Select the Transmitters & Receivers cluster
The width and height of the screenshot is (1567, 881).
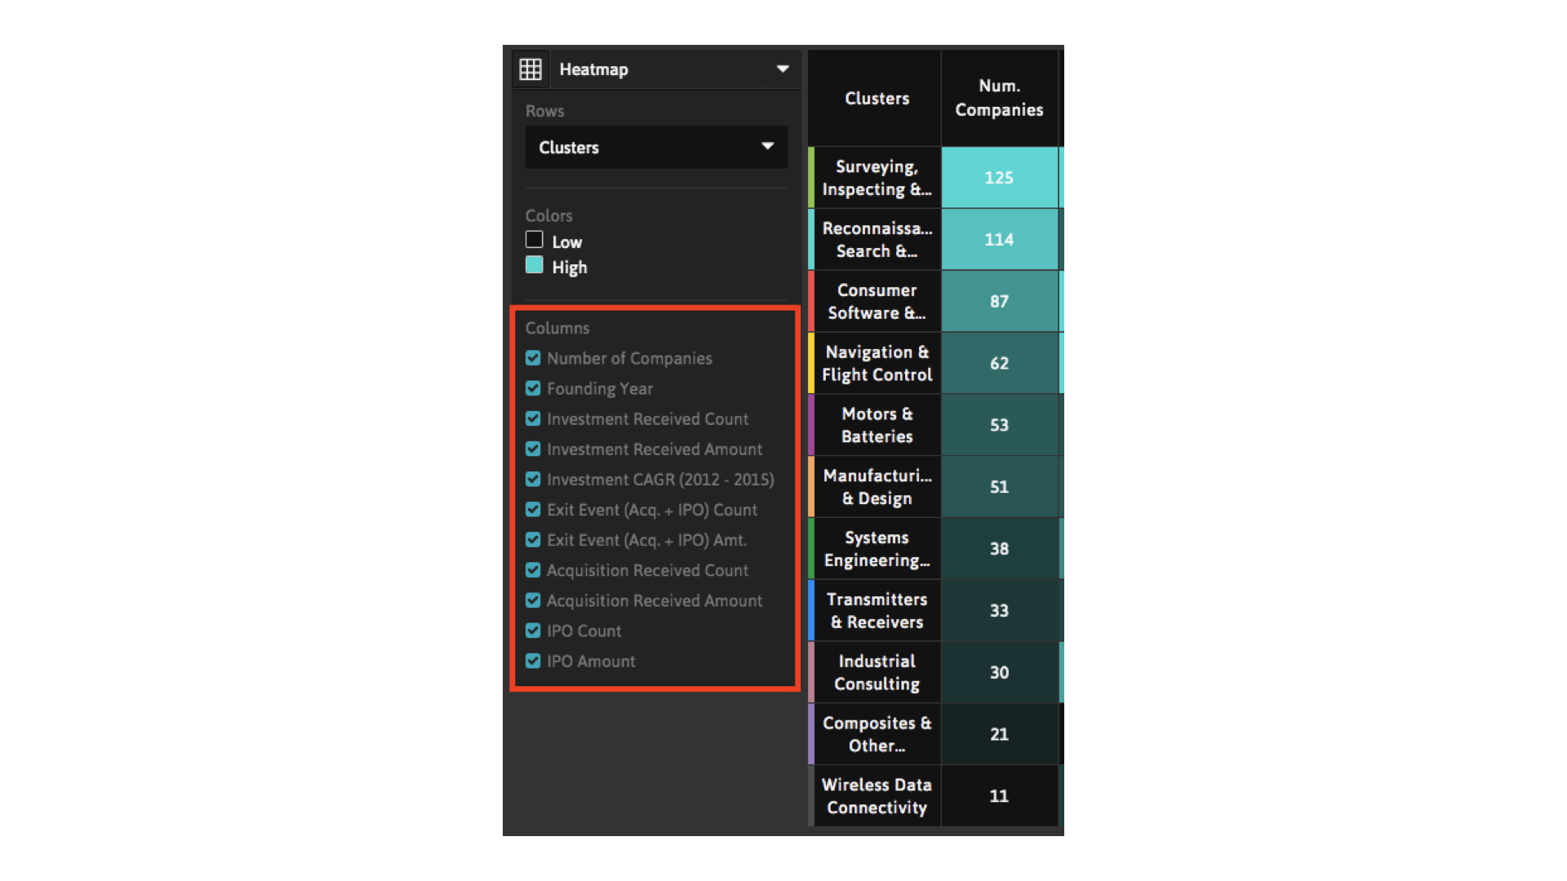877,611
